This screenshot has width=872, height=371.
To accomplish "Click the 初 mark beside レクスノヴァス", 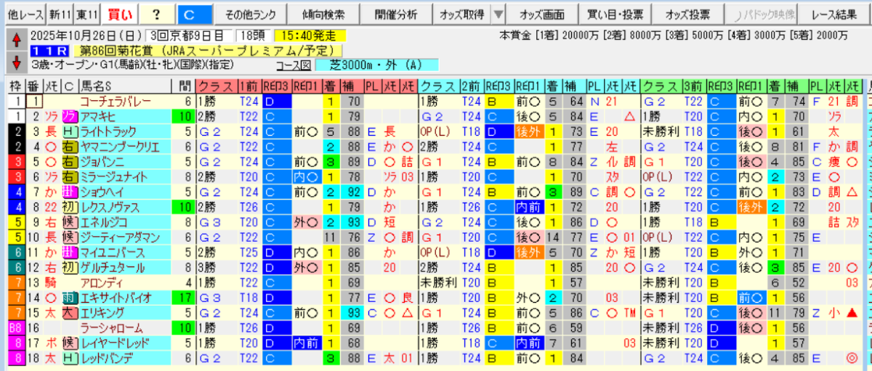I will (70, 208).
